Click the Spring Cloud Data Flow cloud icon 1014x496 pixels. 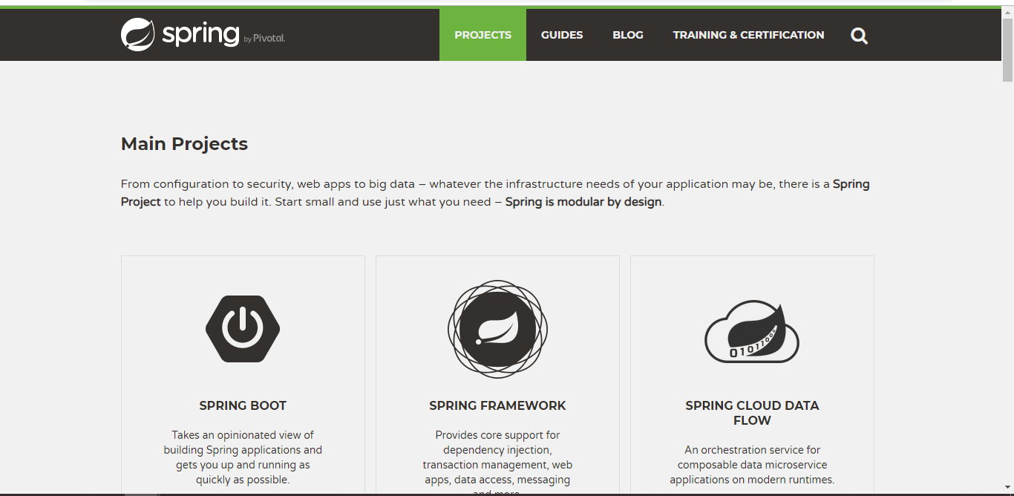[x=752, y=331]
